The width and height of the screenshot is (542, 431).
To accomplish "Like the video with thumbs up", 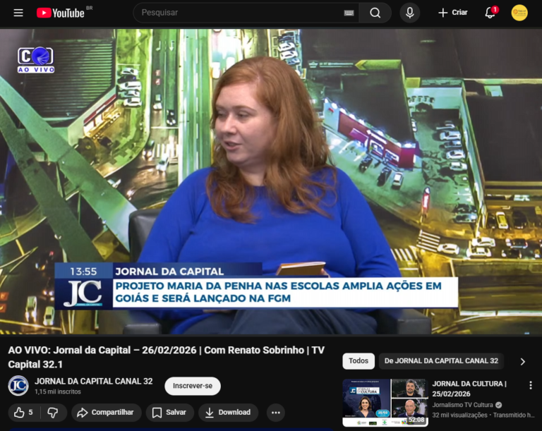I will point(24,413).
